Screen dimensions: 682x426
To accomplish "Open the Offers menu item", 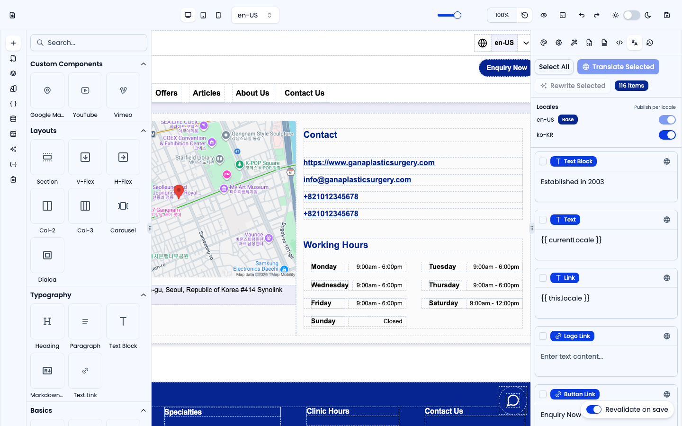I will tap(166, 93).
